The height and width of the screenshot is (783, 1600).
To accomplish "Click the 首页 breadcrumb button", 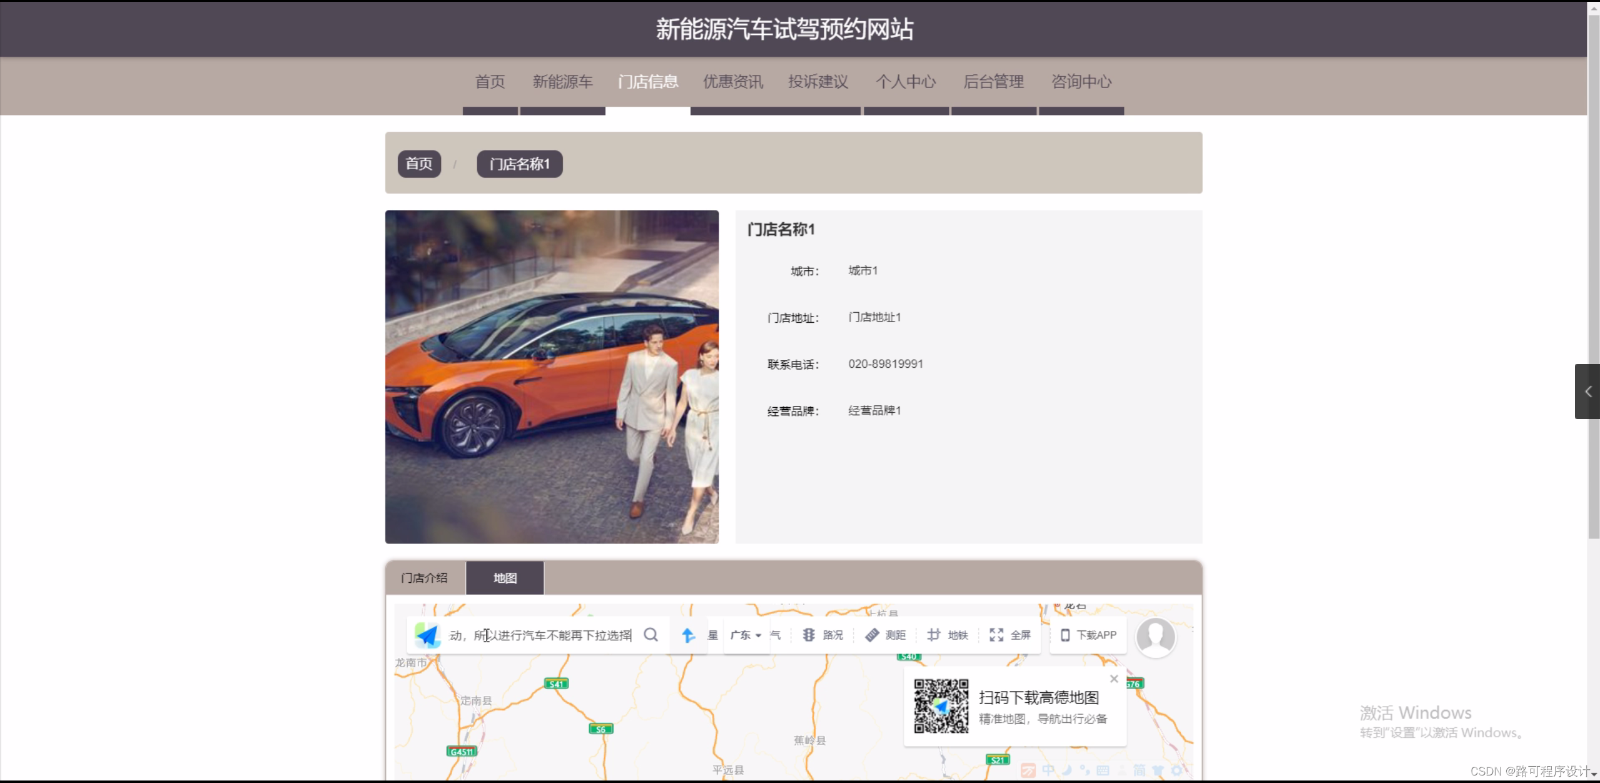I will (418, 164).
